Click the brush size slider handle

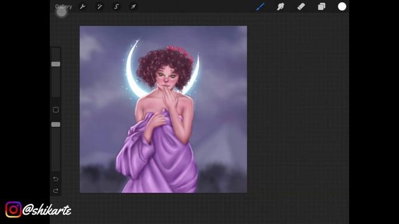click(55, 64)
